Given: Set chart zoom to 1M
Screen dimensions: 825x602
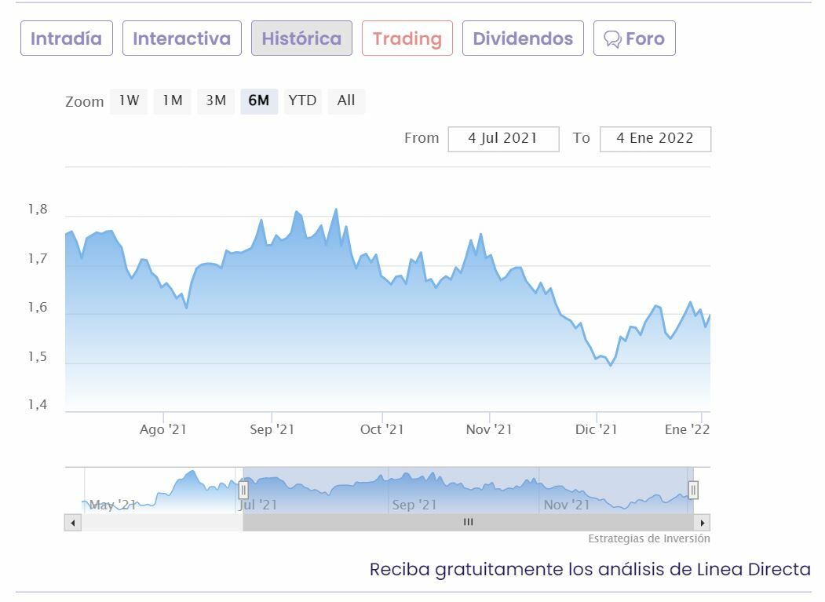Looking at the screenshot, I should 173,100.
